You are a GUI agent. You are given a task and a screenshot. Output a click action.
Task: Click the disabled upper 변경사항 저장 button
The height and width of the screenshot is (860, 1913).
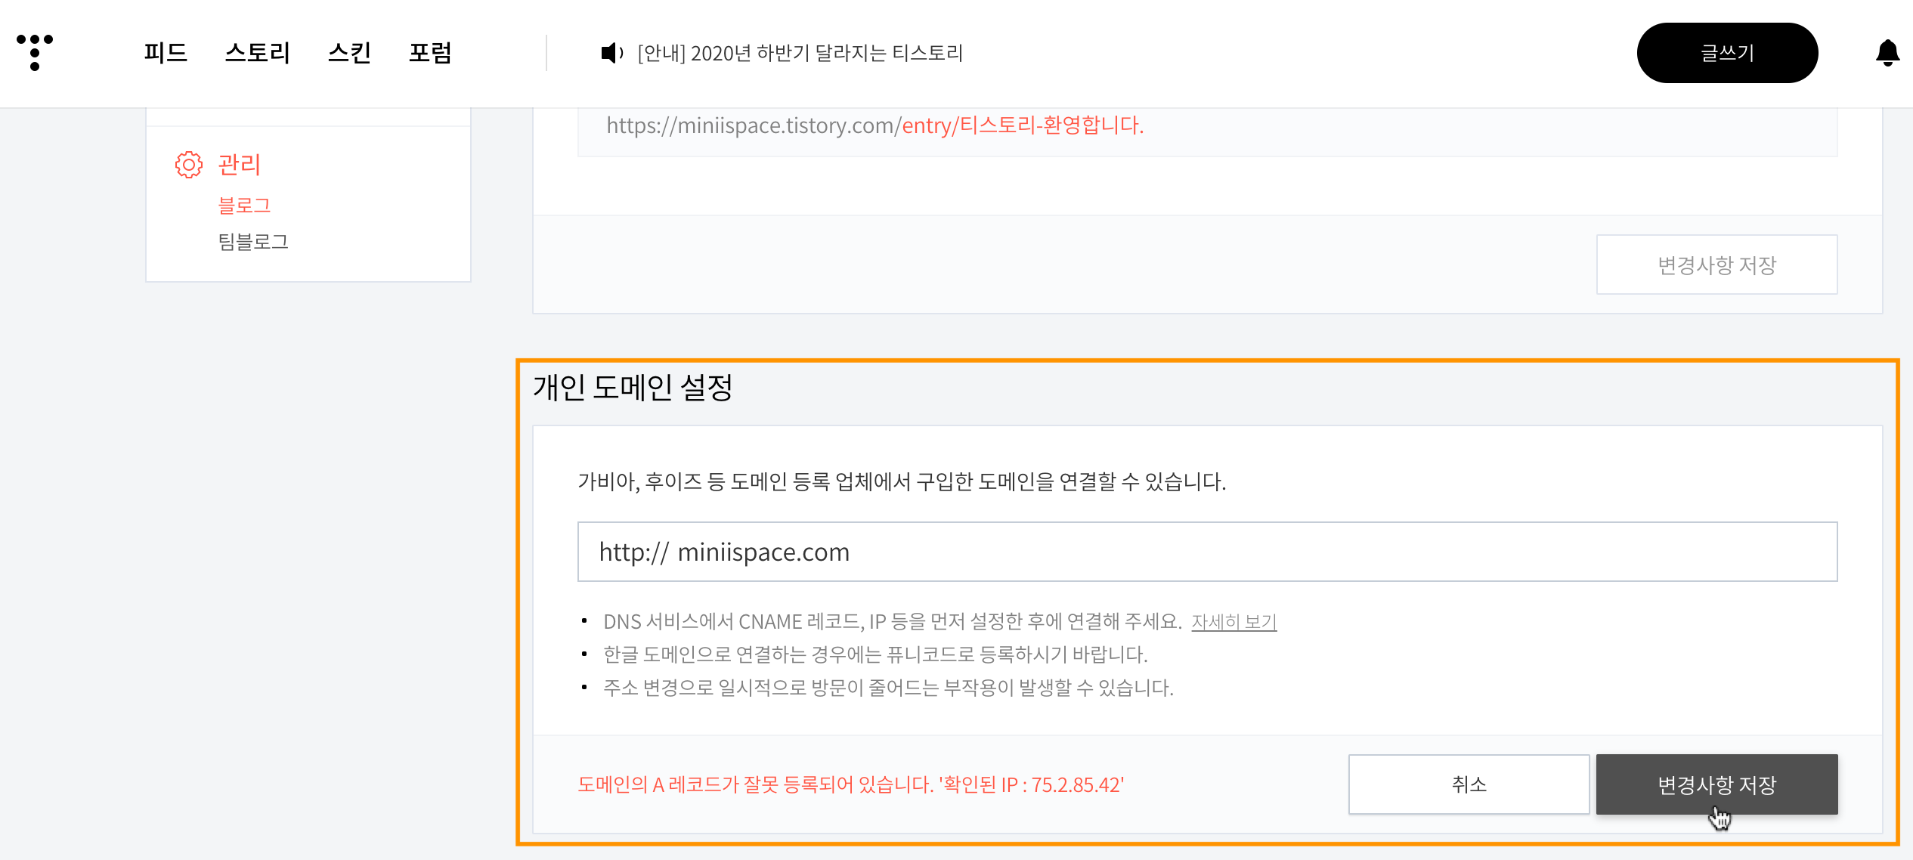pos(1716,265)
